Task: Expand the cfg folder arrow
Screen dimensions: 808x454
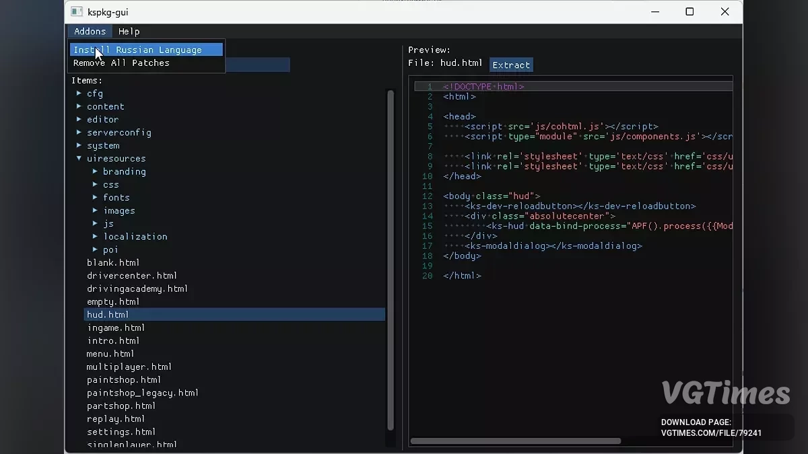Action: click(79, 93)
